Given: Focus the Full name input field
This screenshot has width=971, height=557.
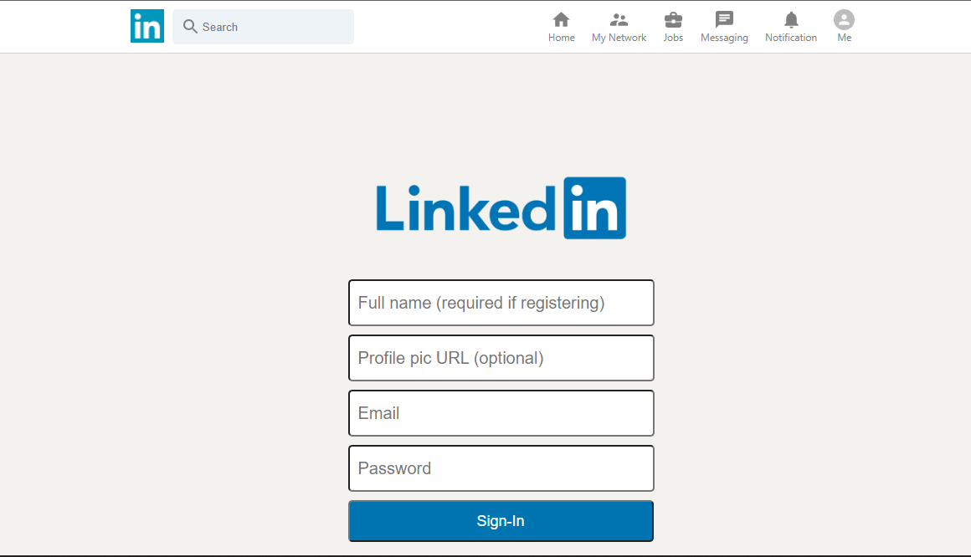Looking at the screenshot, I should [x=501, y=303].
